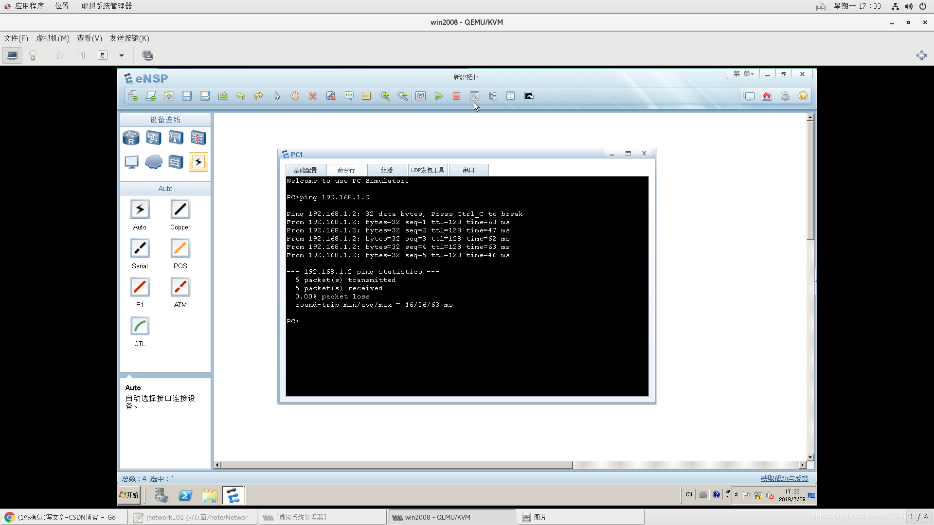Choose the Copper cable type

coord(180,210)
